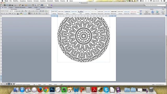167x94 pixels.
Task: Click the Forma insert button
Action: [153, 12]
